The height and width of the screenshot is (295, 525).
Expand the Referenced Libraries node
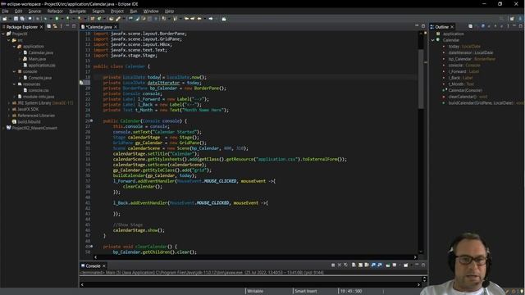(x=9, y=116)
